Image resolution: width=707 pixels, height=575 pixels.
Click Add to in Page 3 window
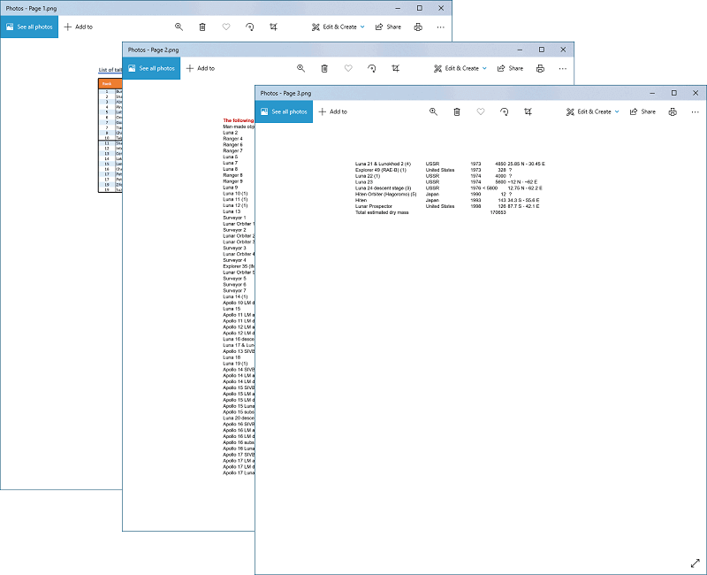[x=332, y=111]
